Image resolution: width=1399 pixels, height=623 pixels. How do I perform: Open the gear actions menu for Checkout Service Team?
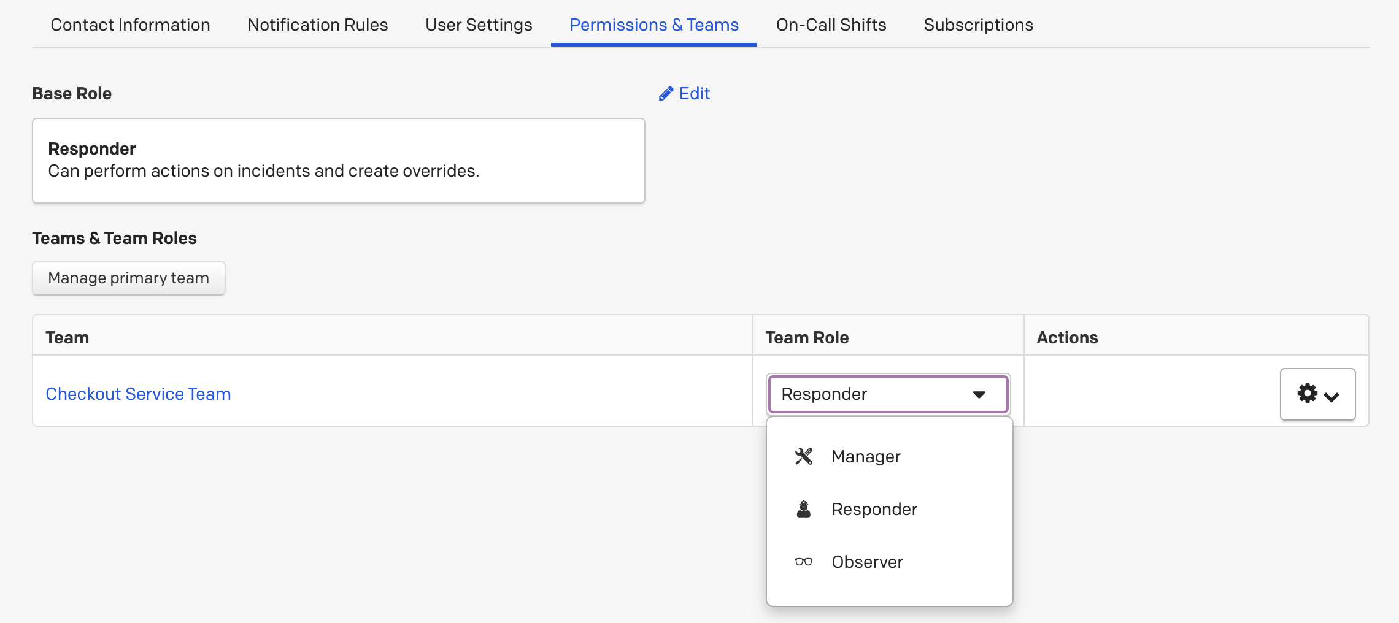tap(1317, 394)
